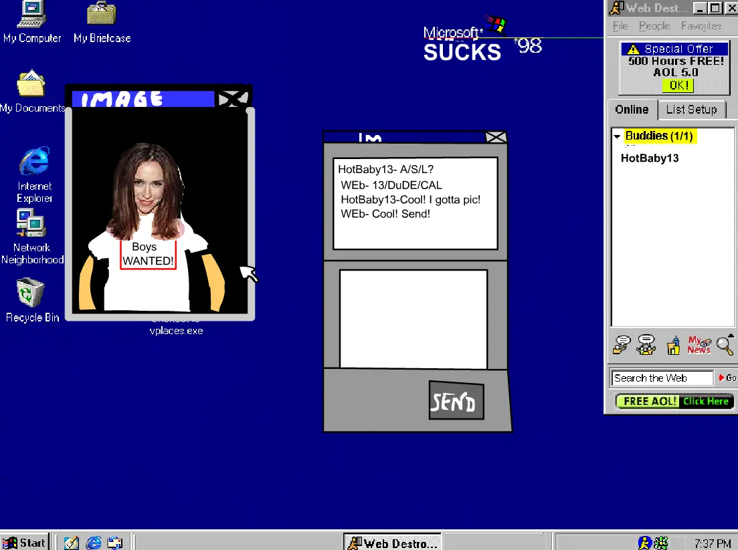Click the chat room people icon

pyautogui.click(x=646, y=345)
